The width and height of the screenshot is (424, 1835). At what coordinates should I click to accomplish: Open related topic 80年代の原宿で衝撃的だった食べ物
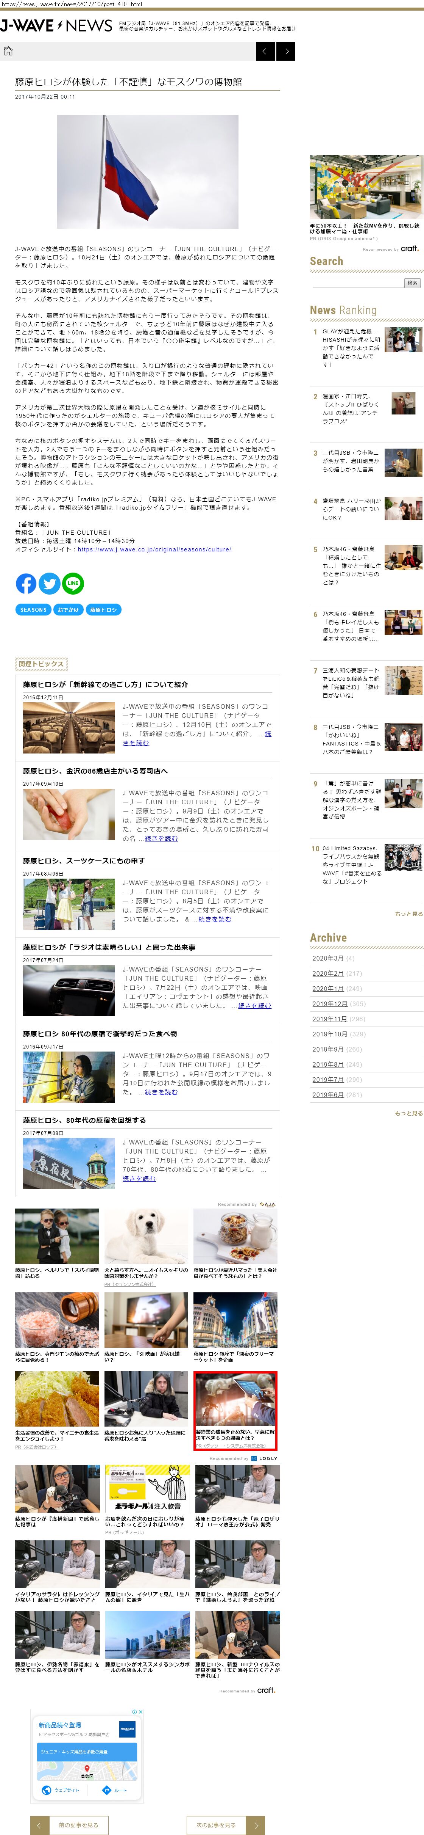(x=100, y=1034)
